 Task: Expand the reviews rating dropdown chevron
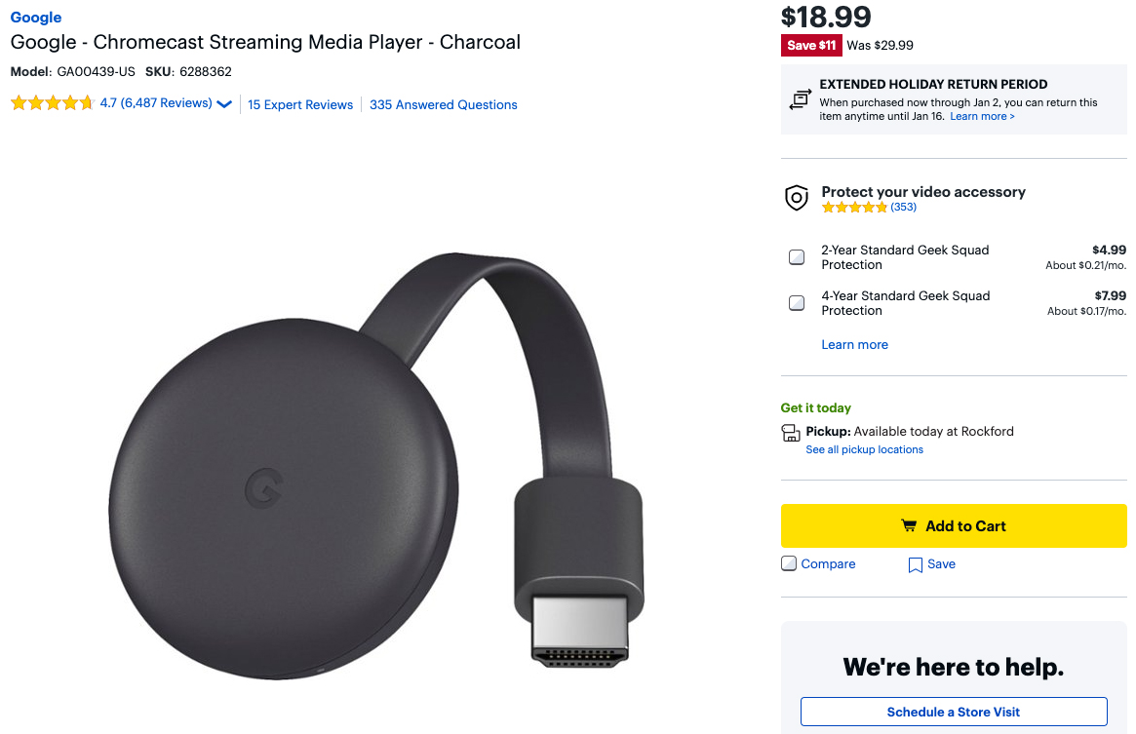click(x=224, y=104)
